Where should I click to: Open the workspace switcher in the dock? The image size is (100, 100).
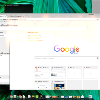click(x=42, y=97)
